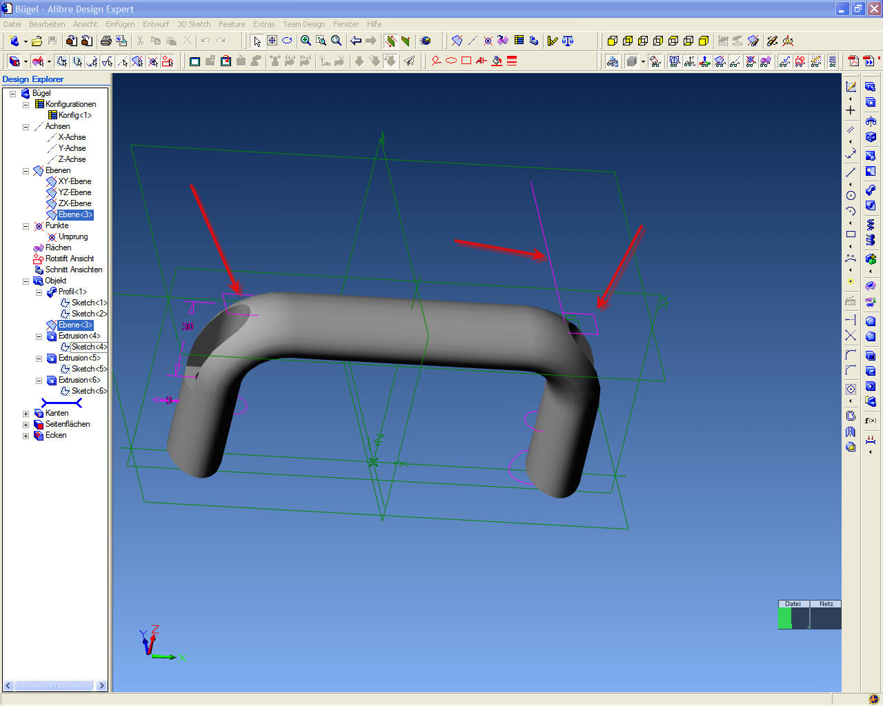
Task: Click the Print icon in toolbar
Action: coord(106,41)
